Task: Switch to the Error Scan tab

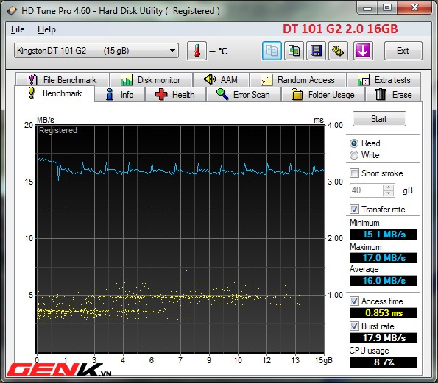Action: (x=244, y=95)
